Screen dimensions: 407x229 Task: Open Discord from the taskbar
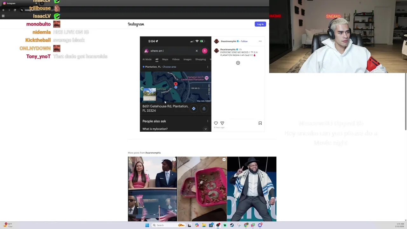click(260, 225)
